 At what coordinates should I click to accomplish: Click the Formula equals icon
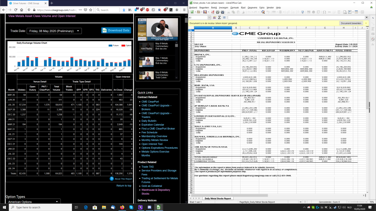pos(224,18)
